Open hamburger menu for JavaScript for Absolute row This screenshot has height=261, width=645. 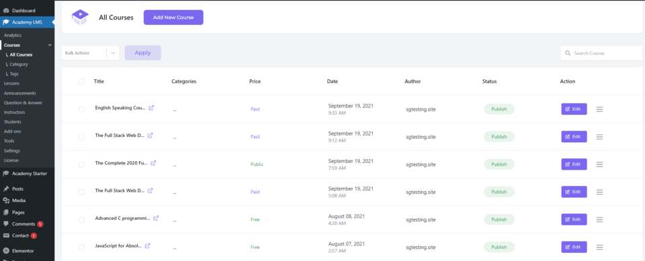(600, 247)
